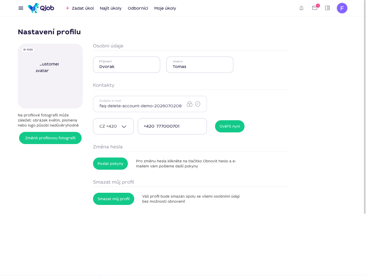Open the purple F user avatar
This screenshot has width=366, height=279.
click(342, 8)
